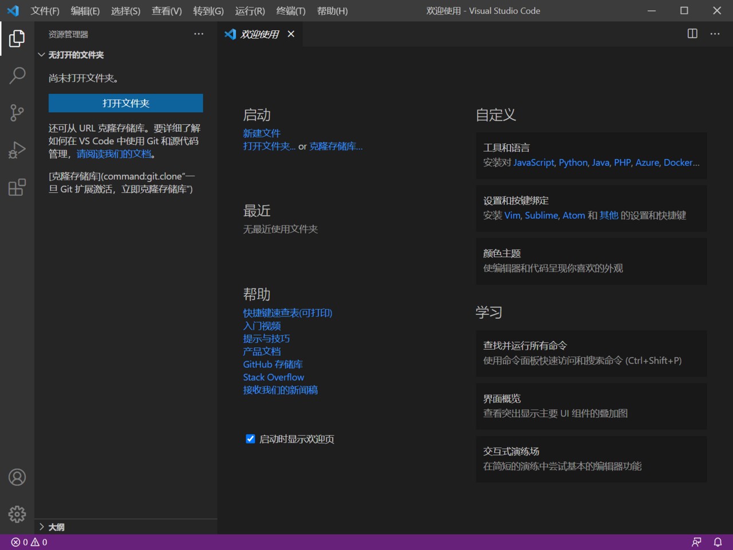The width and height of the screenshot is (733, 550).
Task: Expand the 大纲 section
Action: pos(126,527)
